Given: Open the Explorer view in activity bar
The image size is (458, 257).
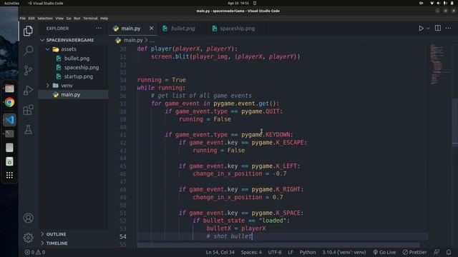Looking at the screenshot, I should coord(28,31).
